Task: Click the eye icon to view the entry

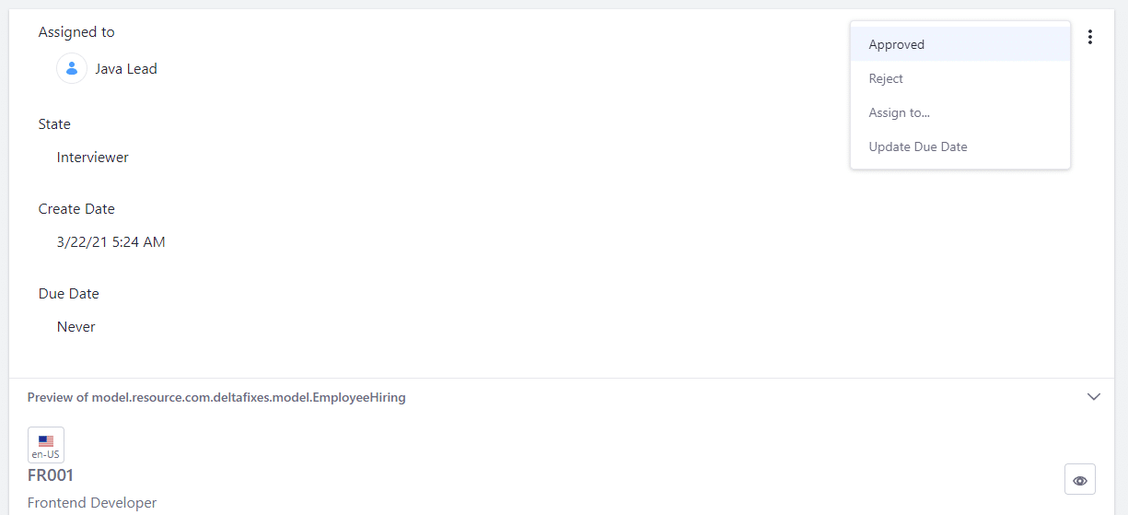Action: (1079, 480)
